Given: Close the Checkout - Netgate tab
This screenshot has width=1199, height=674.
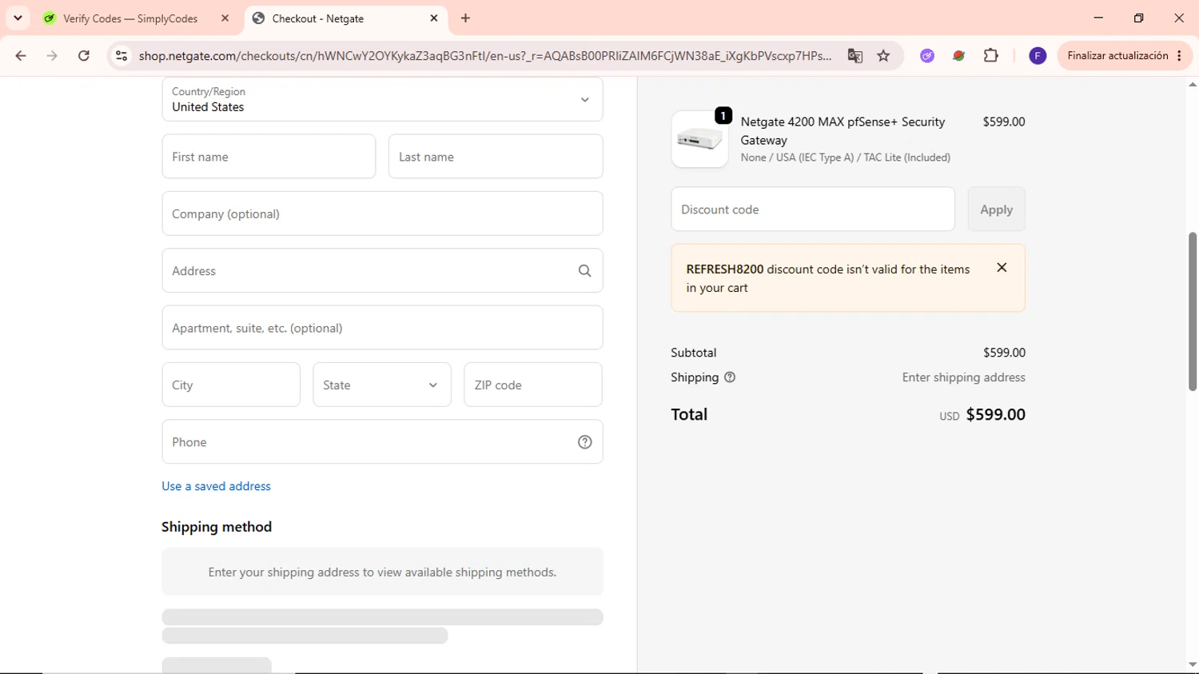Looking at the screenshot, I should [434, 18].
